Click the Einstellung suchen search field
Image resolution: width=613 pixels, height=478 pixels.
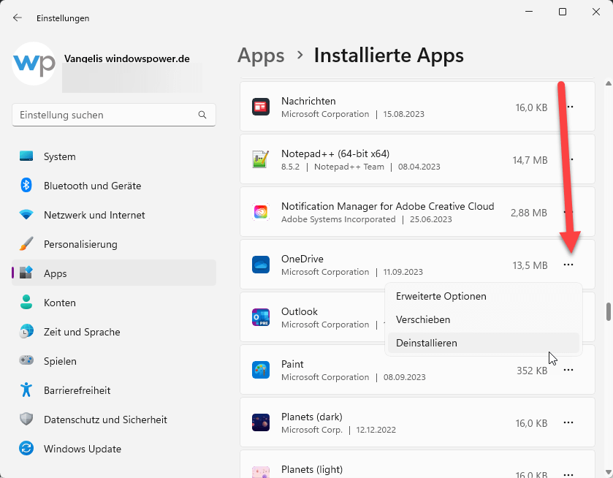(x=114, y=115)
